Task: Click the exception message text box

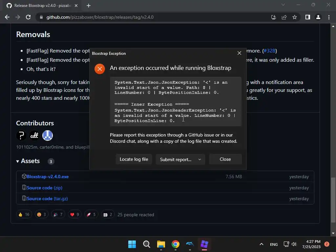Action: click(x=176, y=102)
